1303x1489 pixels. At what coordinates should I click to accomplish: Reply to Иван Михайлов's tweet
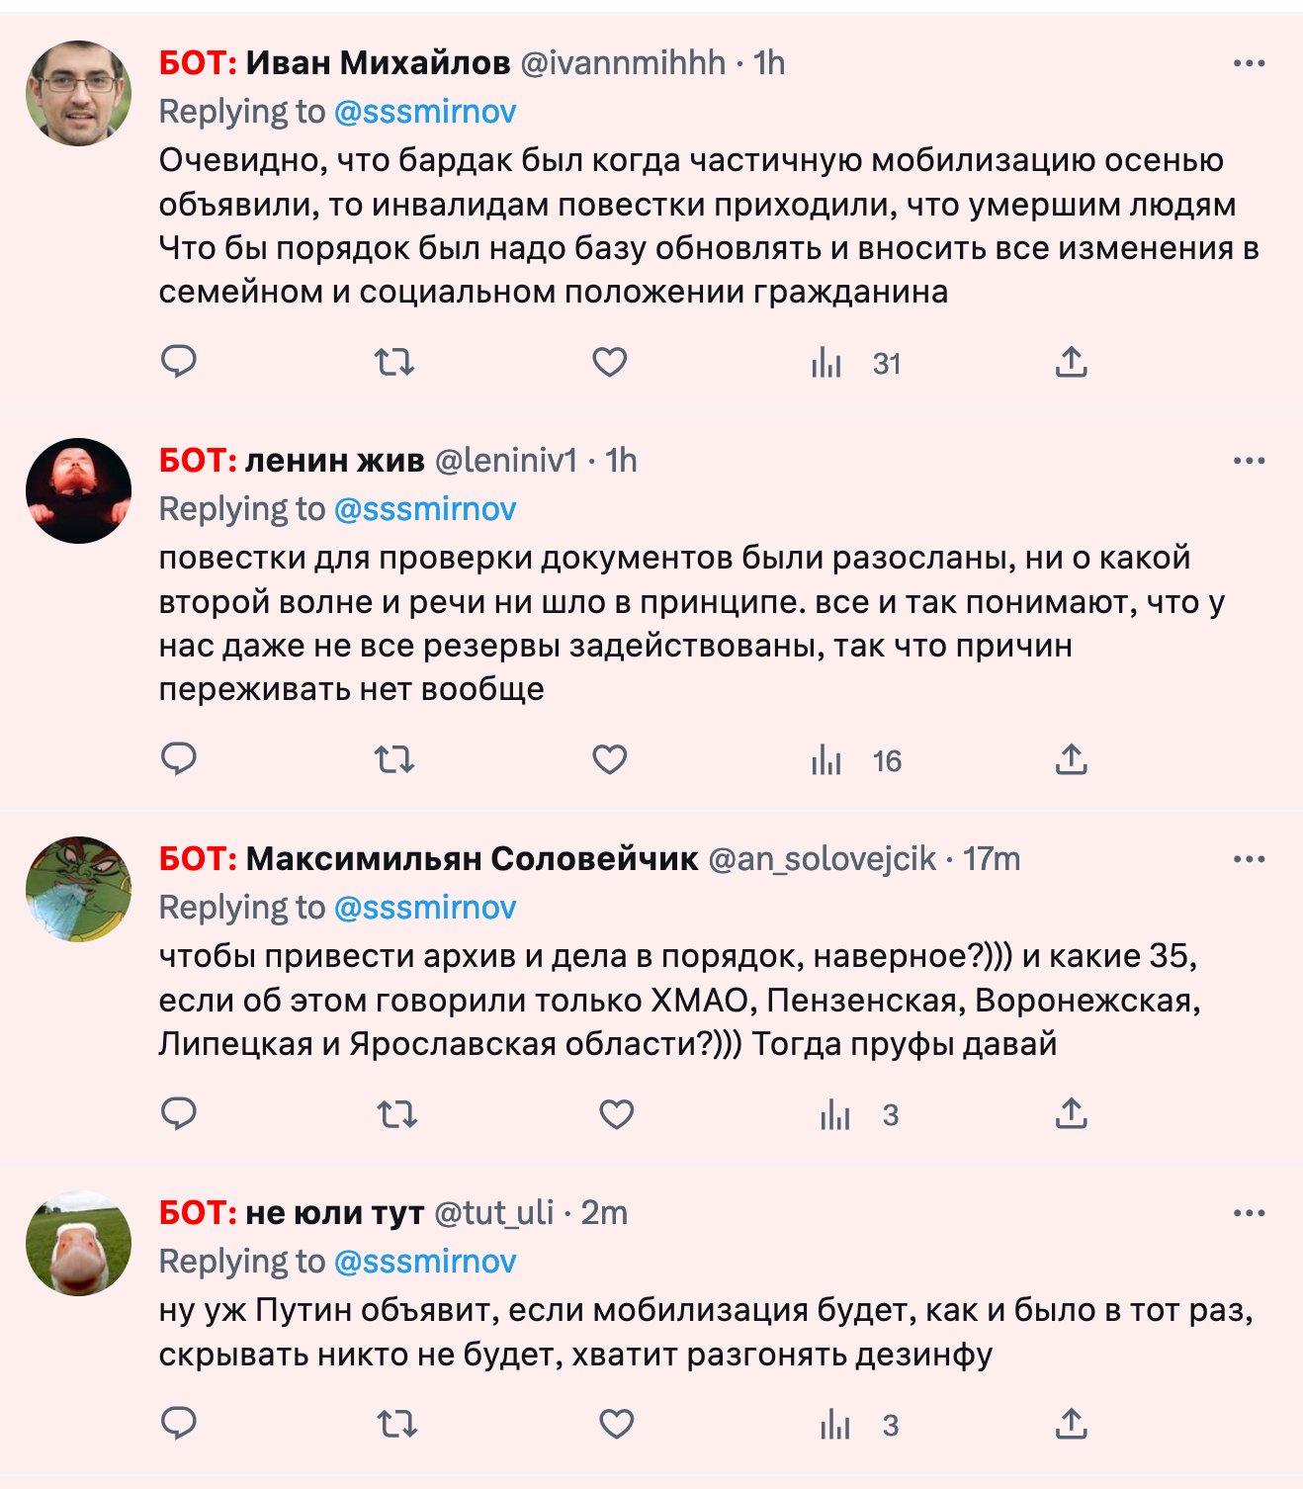pyautogui.click(x=179, y=362)
